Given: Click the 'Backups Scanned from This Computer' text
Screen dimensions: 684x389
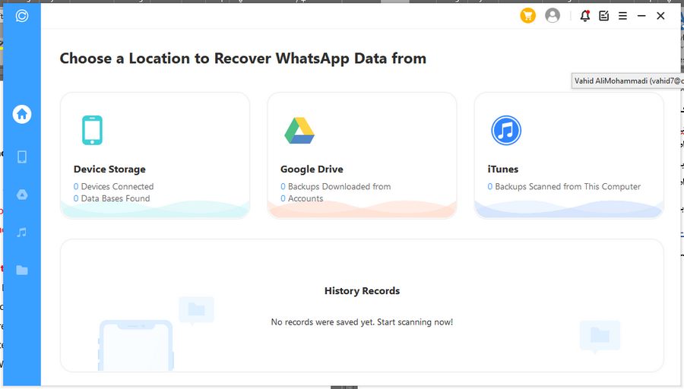Looking at the screenshot, I should pyautogui.click(x=568, y=186).
